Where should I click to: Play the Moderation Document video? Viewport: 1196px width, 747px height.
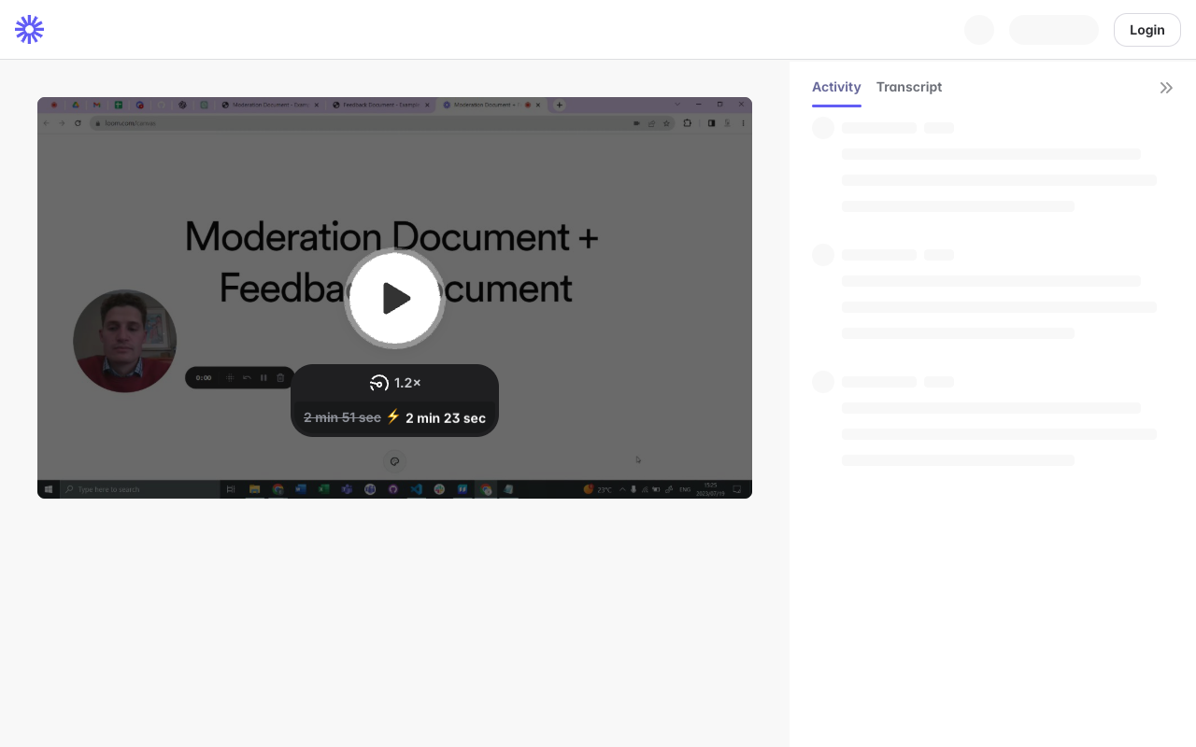[x=394, y=299]
